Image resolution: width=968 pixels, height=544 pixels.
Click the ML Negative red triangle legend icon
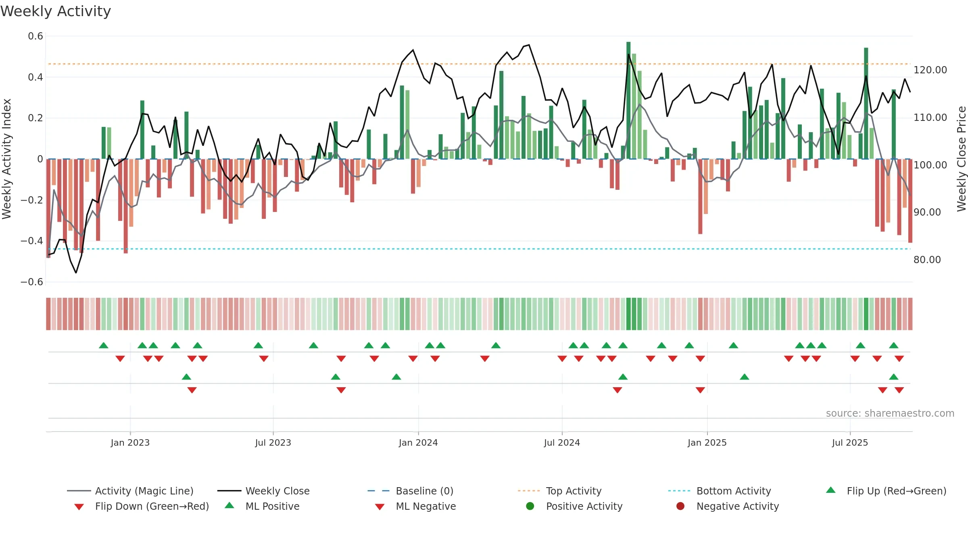pyautogui.click(x=380, y=507)
